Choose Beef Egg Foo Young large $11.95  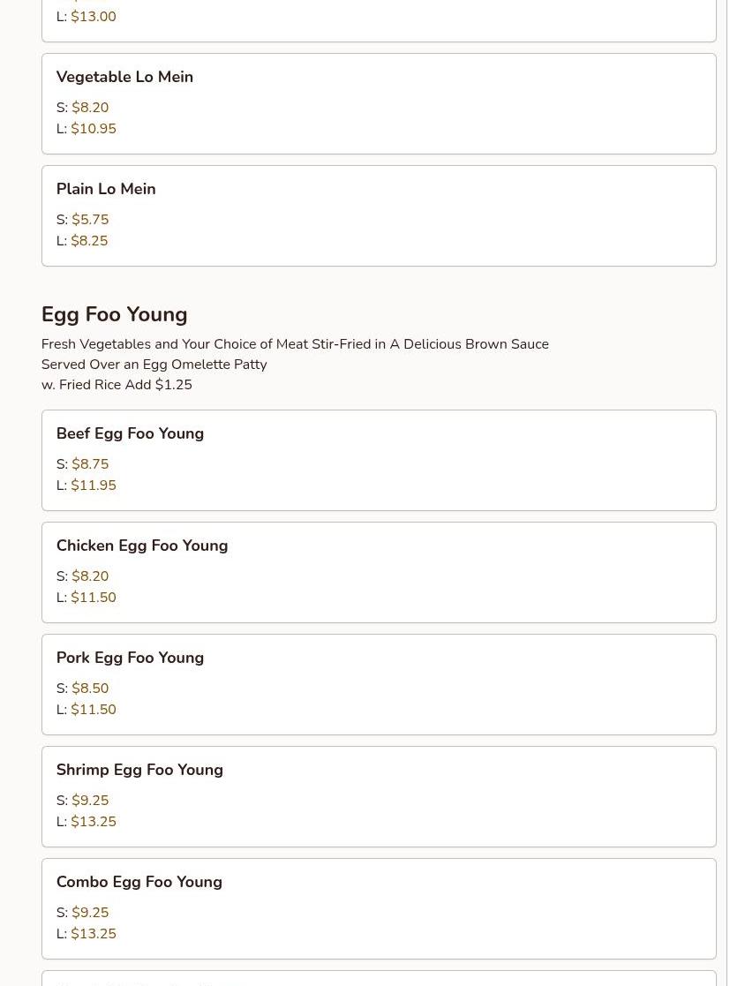(94, 485)
